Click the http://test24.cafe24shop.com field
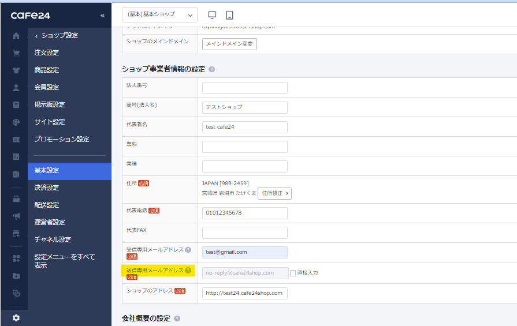517x326 pixels. point(245,293)
